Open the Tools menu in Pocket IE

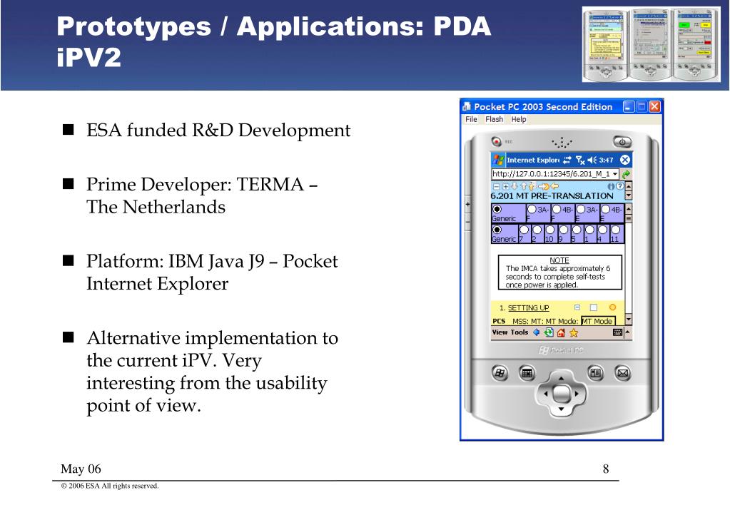coord(519,332)
